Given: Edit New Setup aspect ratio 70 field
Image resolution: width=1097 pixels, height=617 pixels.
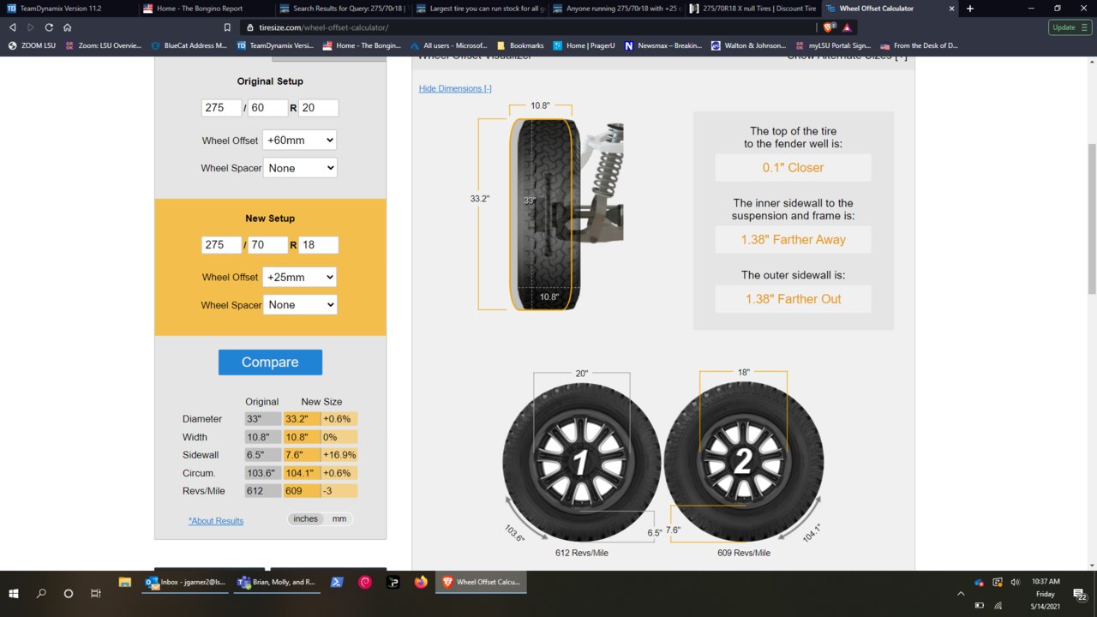Looking at the screenshot, I should point(268,245).
